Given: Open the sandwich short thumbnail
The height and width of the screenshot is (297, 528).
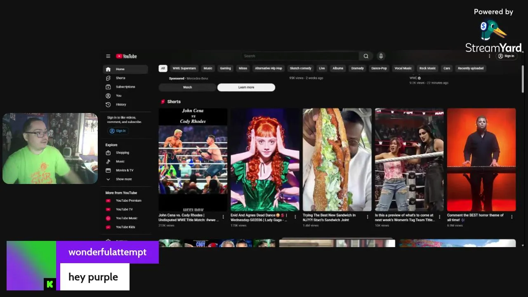Looking at the screenshot, I should click(x=337, y=160).
